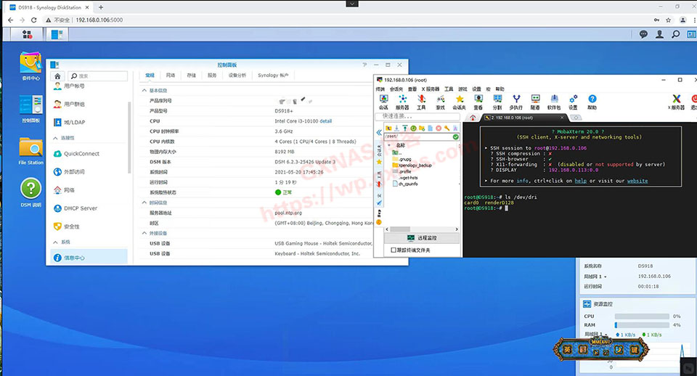Open the DSM Help desktop icon

click(x=30, y=191)
